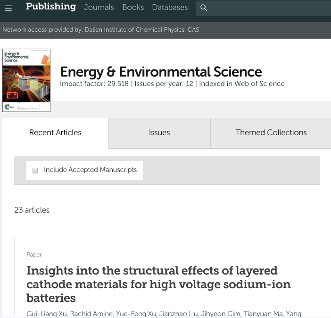The image size is (331, 318).
Task: Switch to the Themed Collections tab
Action: point(271,133)
